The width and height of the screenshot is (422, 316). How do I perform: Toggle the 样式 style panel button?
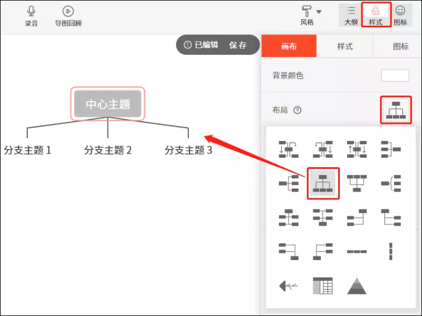(x=376, y=15)
